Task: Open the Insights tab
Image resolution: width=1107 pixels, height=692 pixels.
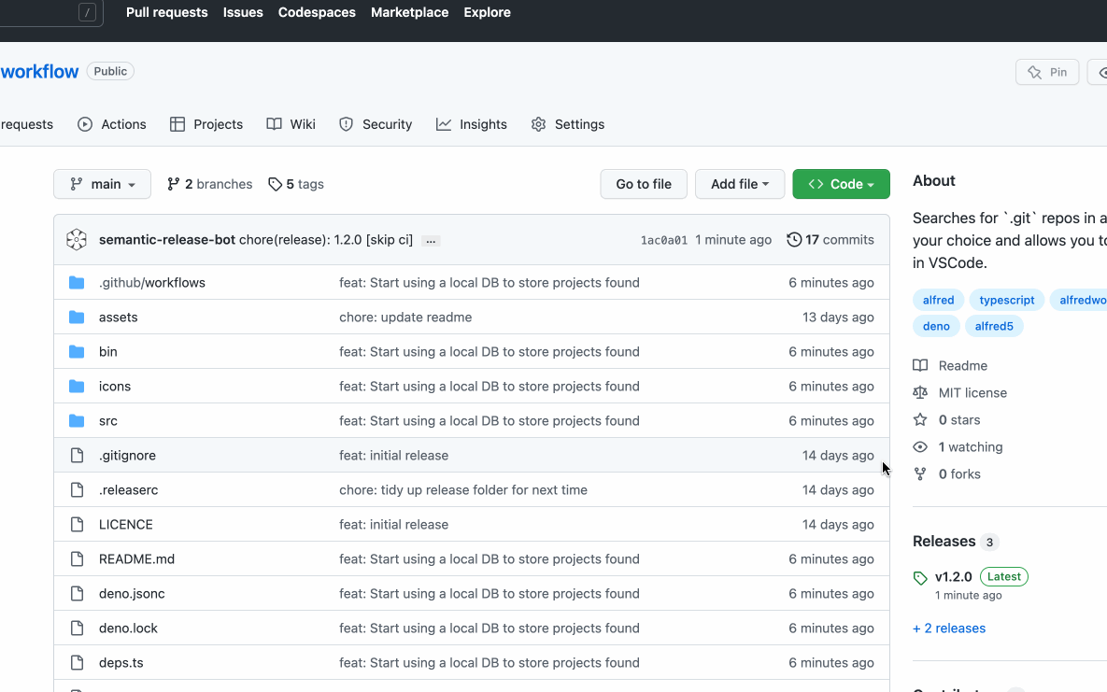Action: [x=472, y=124]
